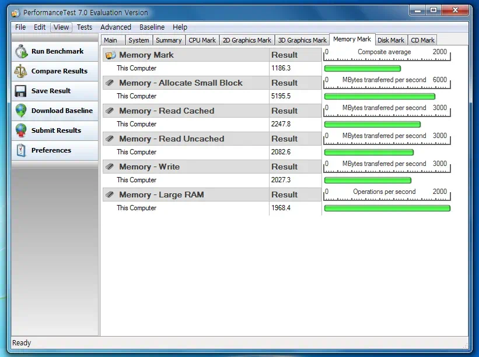Image resolution: width=479 pixels, height=357 pixels.
Task: Open the CPU Mark tab
Action: click(x=202, y=40)
